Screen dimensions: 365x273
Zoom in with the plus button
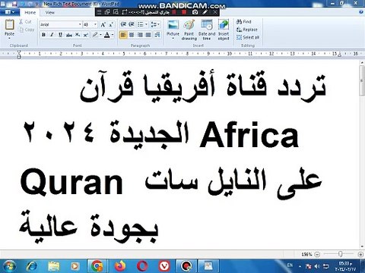360,254
